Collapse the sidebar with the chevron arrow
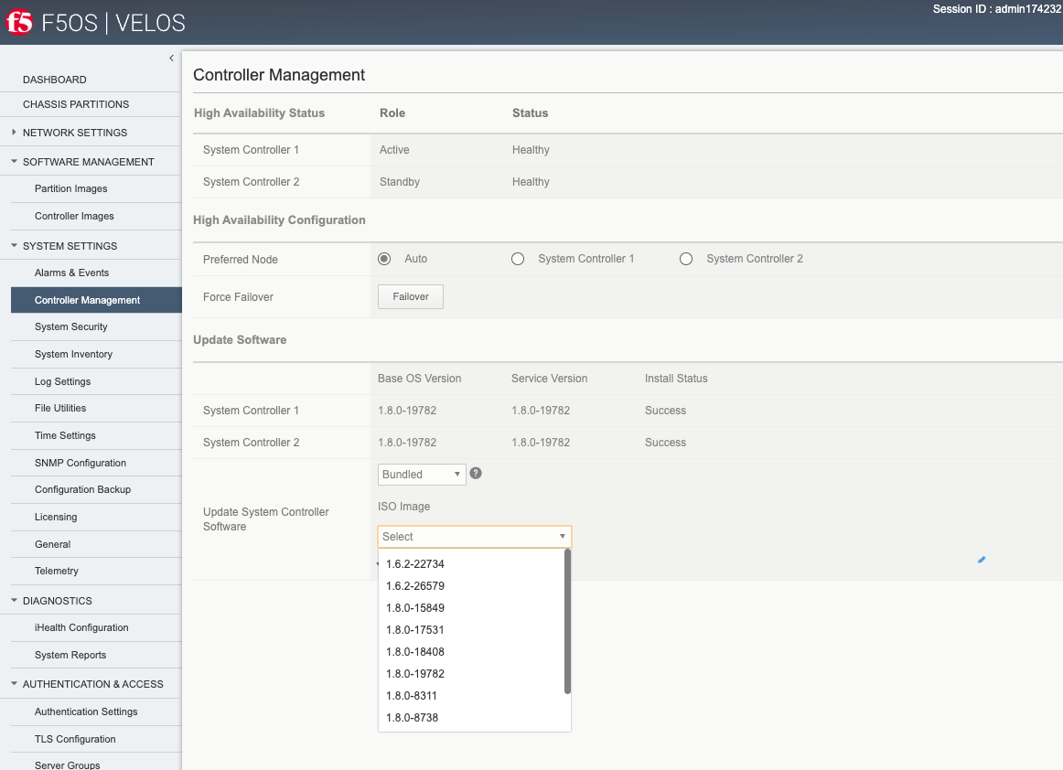The image size is (1063, 770). pyautogui.click(x=171, y=59)
